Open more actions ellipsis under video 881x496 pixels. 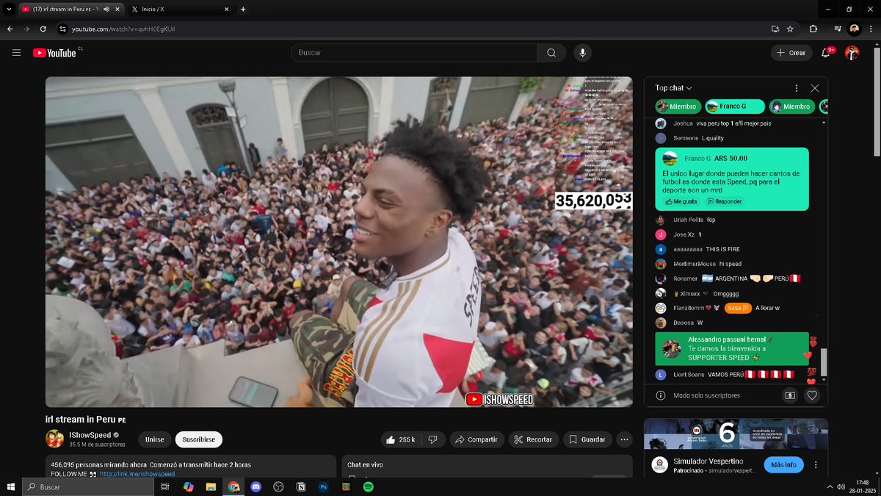[625, 439]
